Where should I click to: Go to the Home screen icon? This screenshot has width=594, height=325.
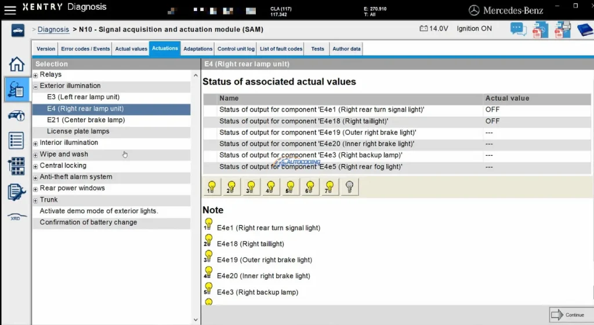16,64
